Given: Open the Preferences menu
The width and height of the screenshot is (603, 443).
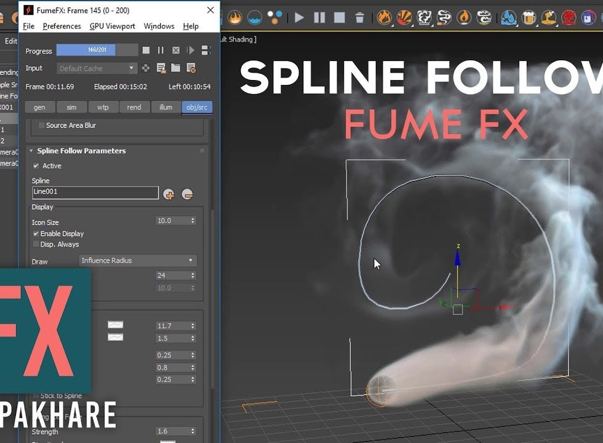Looking at the screenshot, I should coord(62,26).
